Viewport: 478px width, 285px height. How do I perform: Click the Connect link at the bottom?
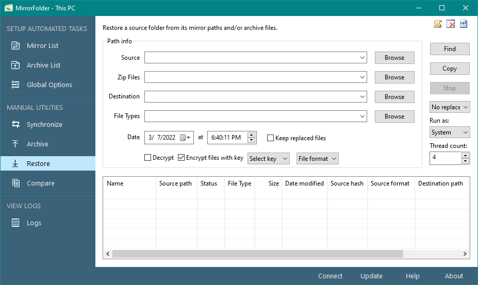tap(330, 276)
